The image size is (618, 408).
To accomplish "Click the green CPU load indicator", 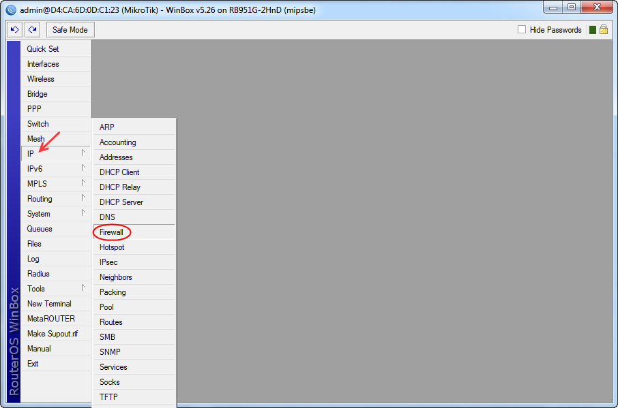I will [x=592, y=30].
